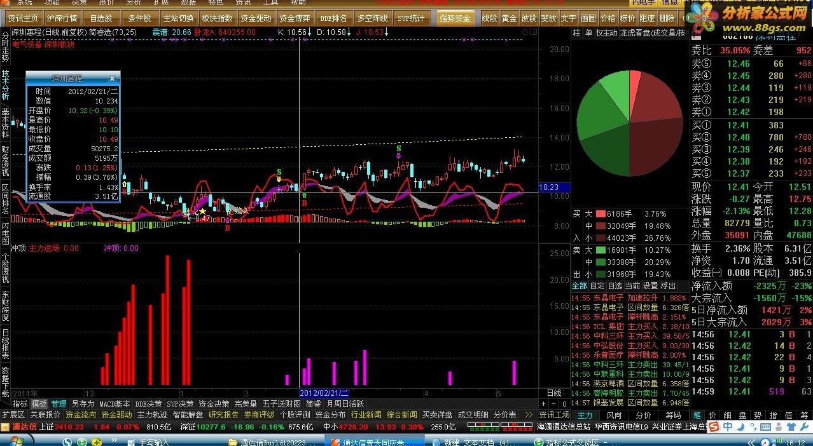
Task: Click the 浮出 float-out button
Action: pos(668,286)
